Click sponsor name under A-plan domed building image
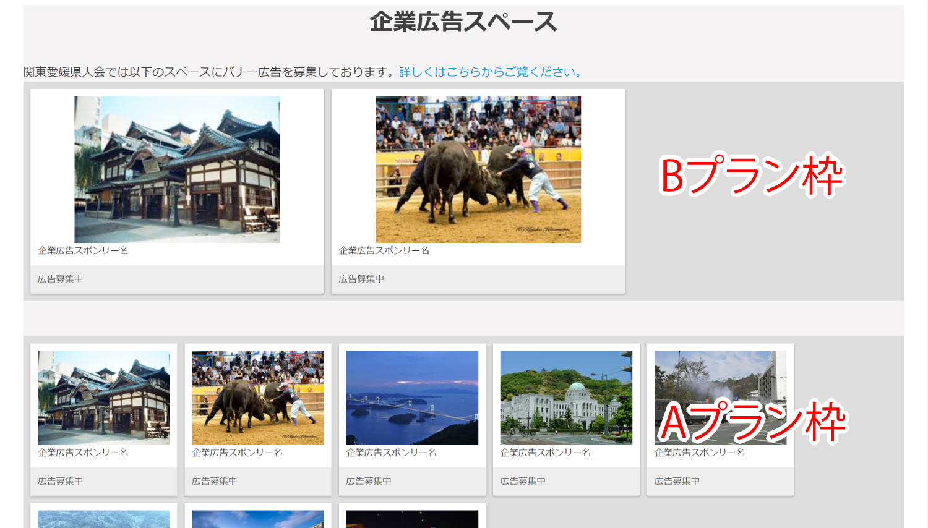The image size is (928, 528). [x=546, y=453]
